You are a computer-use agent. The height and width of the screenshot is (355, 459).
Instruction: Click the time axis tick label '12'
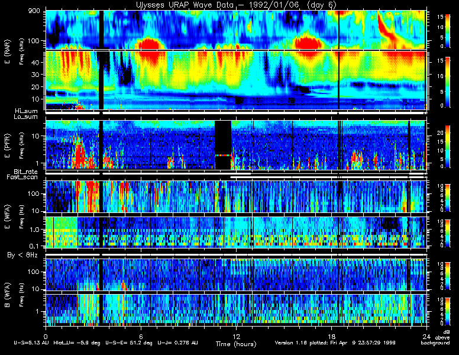point(236,337)
